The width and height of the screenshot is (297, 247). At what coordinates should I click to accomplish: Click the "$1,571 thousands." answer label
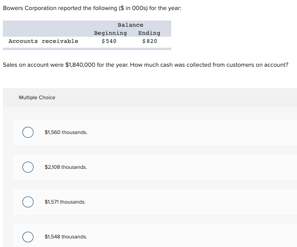click(x=65, y=202)
